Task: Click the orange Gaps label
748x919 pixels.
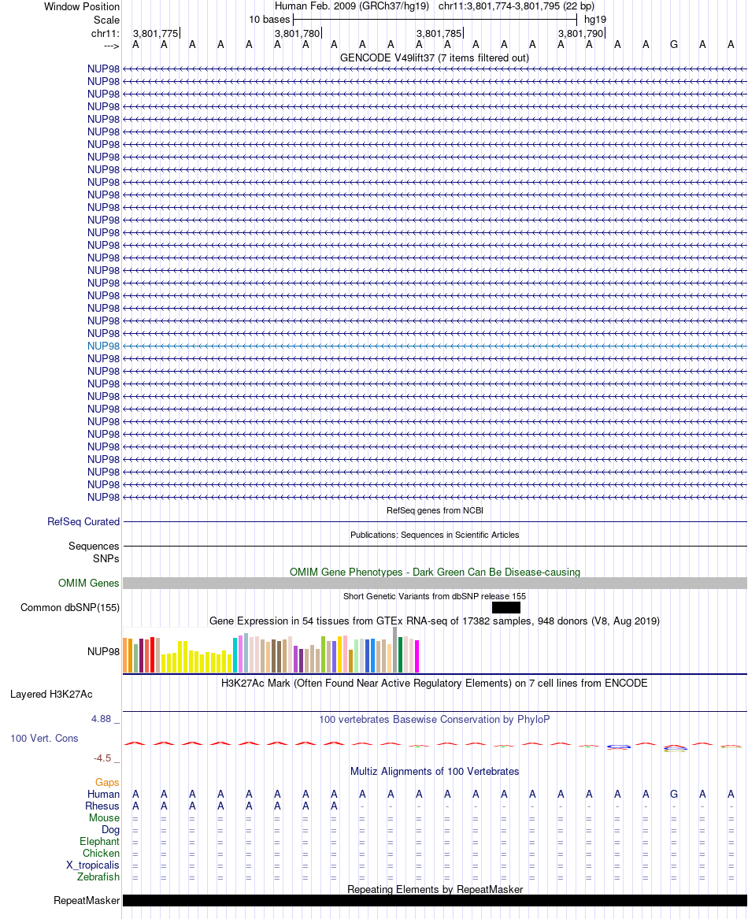Action: click(107, 783)
